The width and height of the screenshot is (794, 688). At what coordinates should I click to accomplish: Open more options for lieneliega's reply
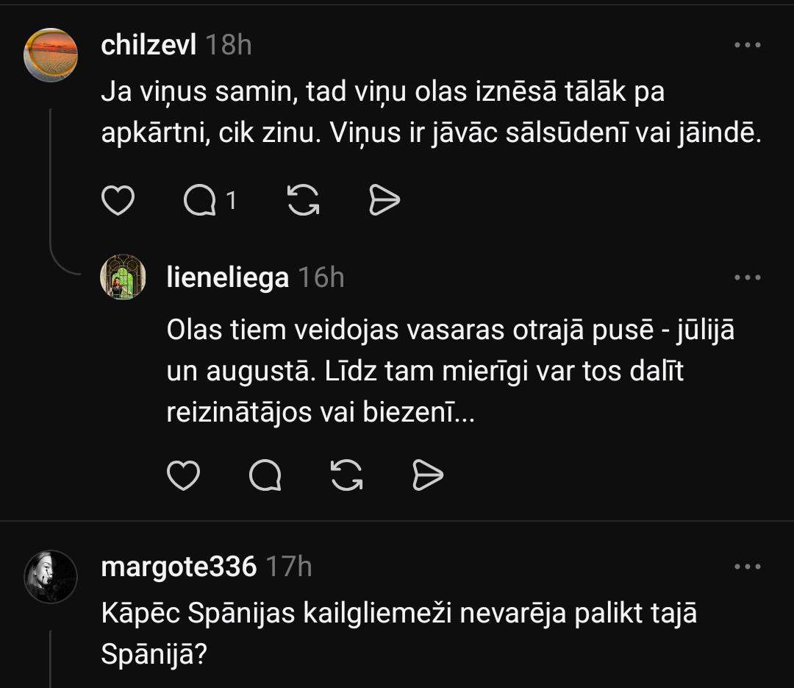pos(748,277)
